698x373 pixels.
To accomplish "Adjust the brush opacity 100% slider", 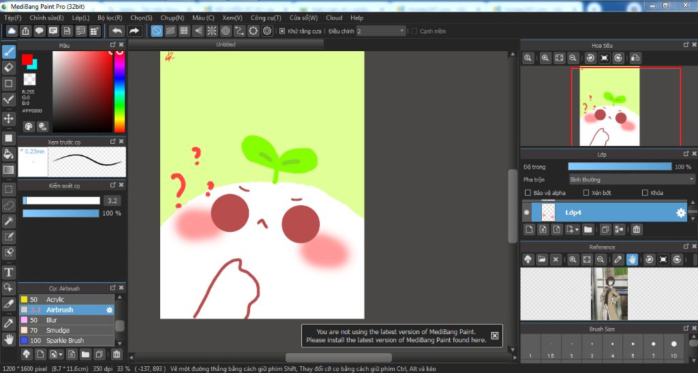I will 61,213.
